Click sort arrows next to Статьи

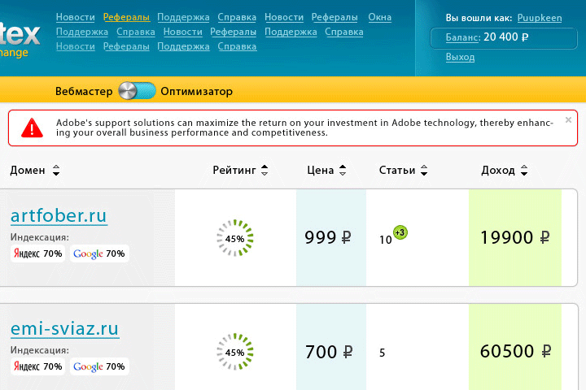424,170
